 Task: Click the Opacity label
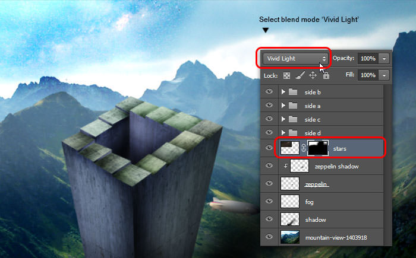pos(343,58)
